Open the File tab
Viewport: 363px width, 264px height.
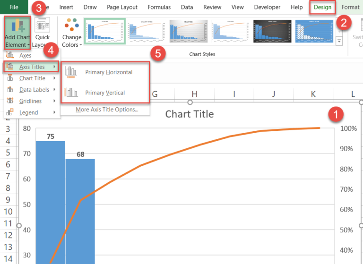[14, 7]
